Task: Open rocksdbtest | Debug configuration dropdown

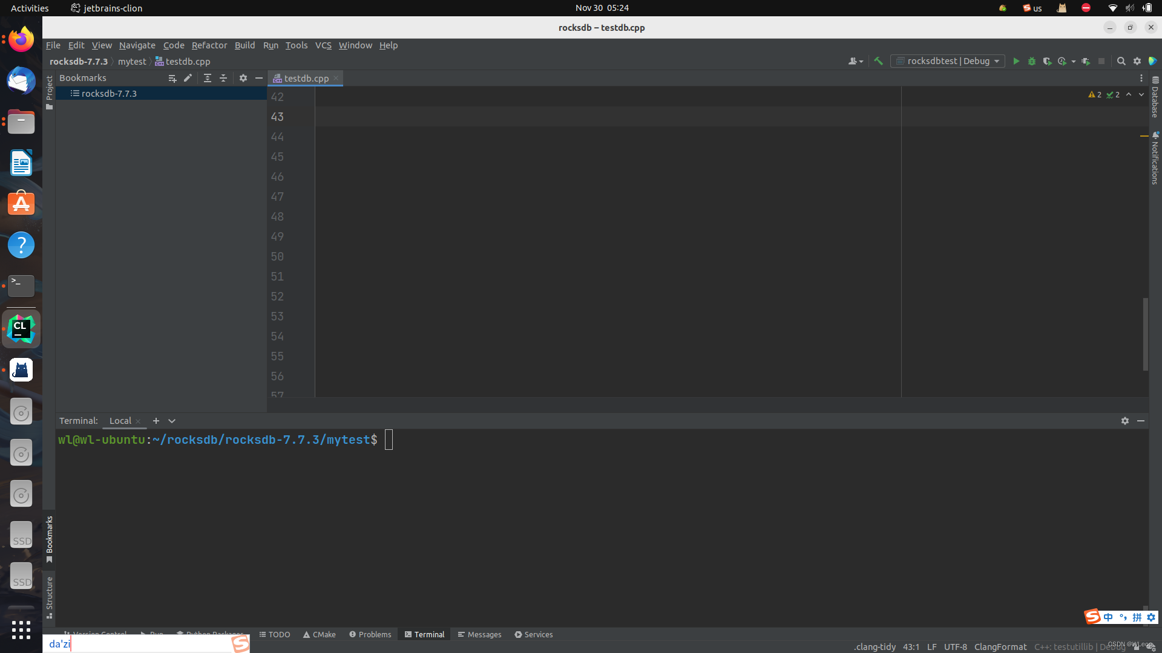Action: pyautogui.click(x=947, y=61)
